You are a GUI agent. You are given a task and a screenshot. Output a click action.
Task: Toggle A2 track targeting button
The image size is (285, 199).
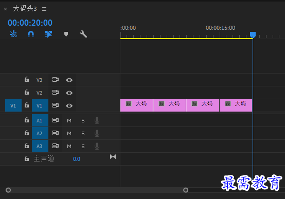click(40, 133)
